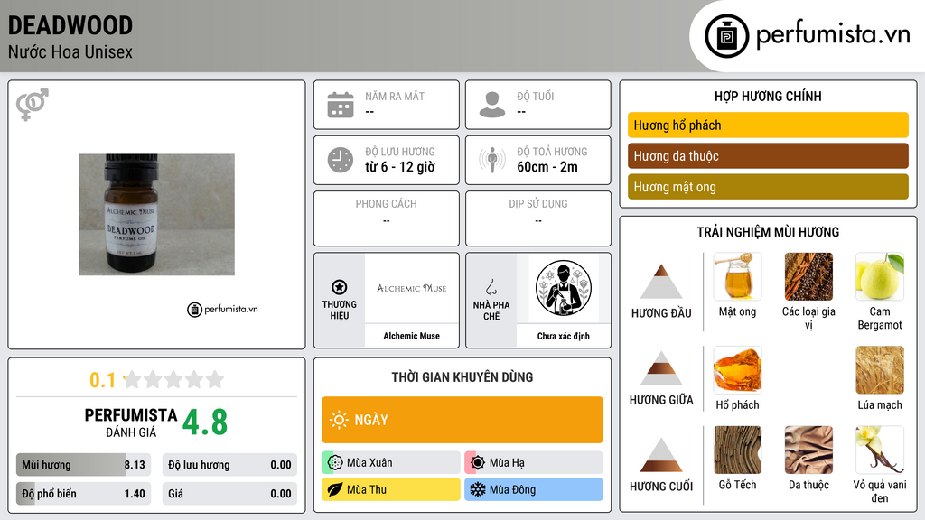Select the Mùa Đông season tag

coord(534,489)
